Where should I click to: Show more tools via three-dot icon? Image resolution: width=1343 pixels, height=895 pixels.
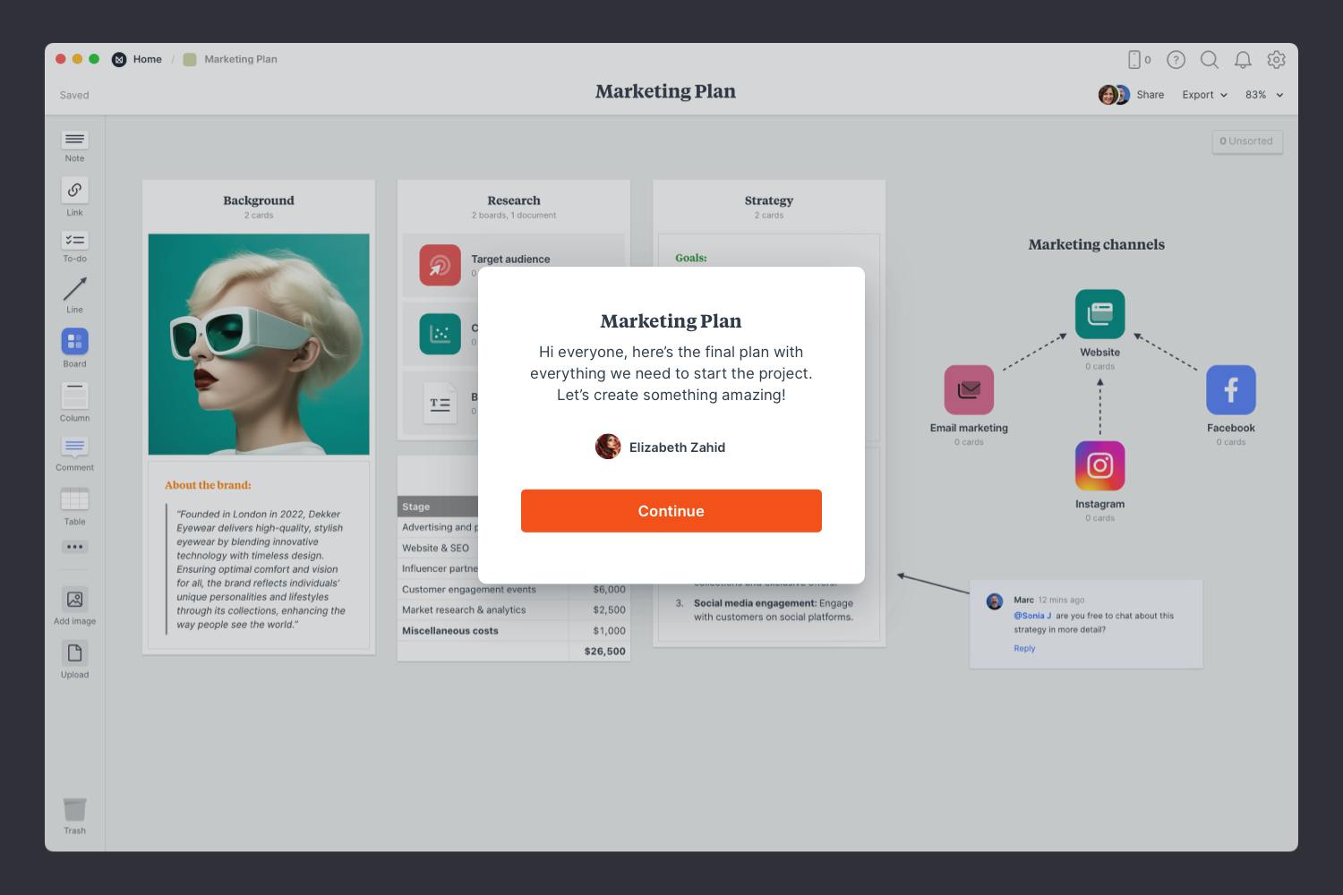74,547
